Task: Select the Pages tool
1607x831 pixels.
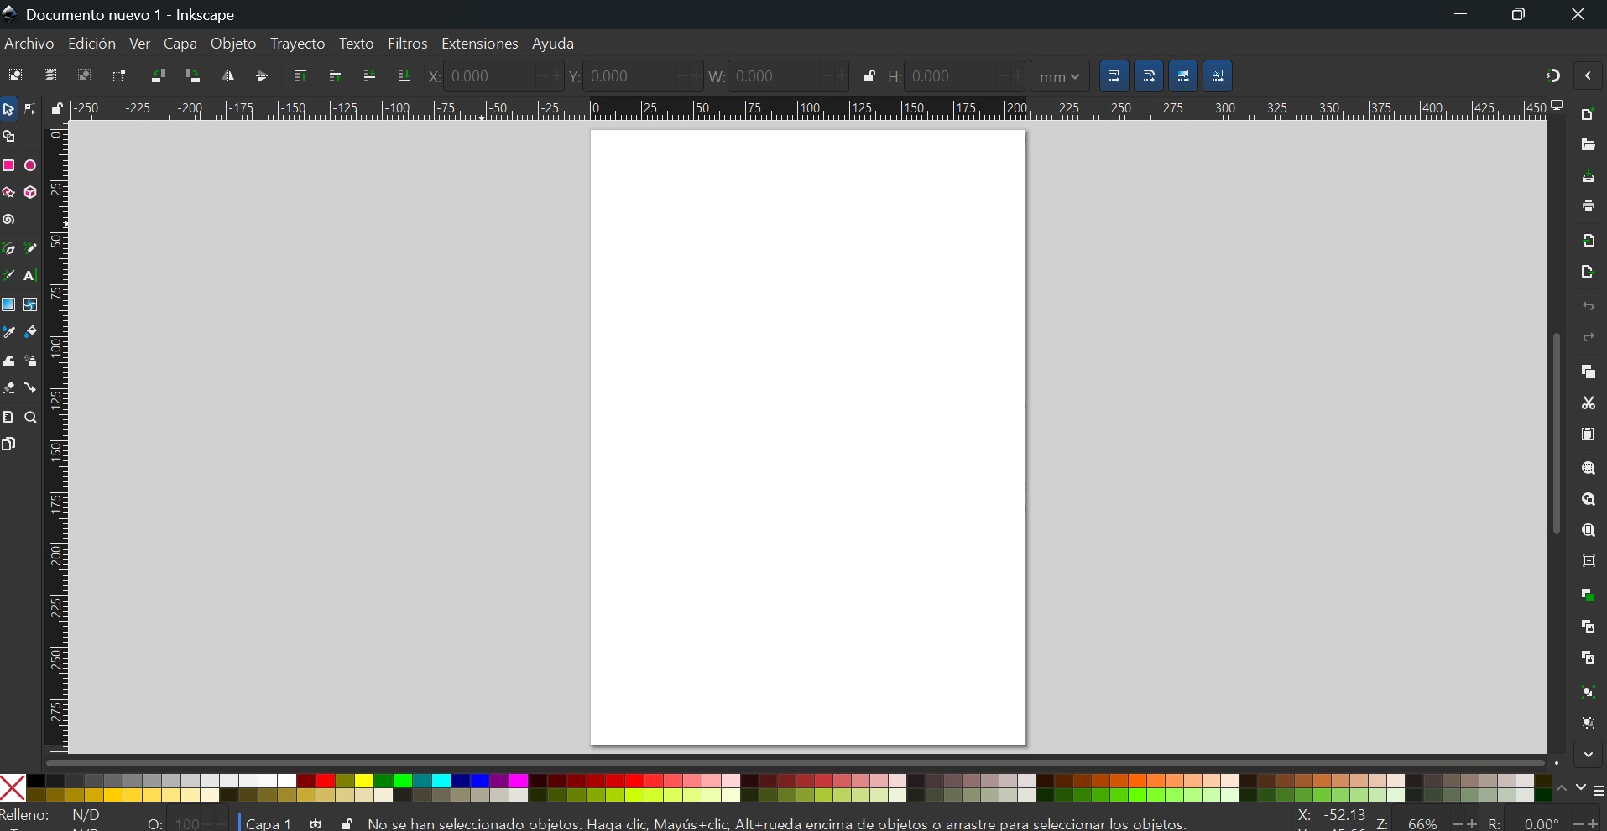Action: [9, 444]
